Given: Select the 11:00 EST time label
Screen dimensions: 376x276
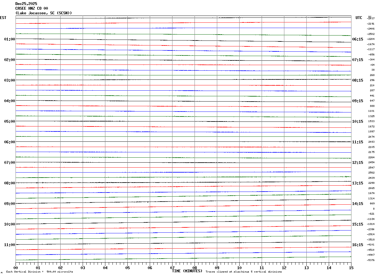Looking at the screenshot, I should tap(10, 245).
